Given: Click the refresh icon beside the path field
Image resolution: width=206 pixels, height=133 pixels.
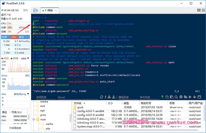Looking at the screenshot, I should click(102, 97).
